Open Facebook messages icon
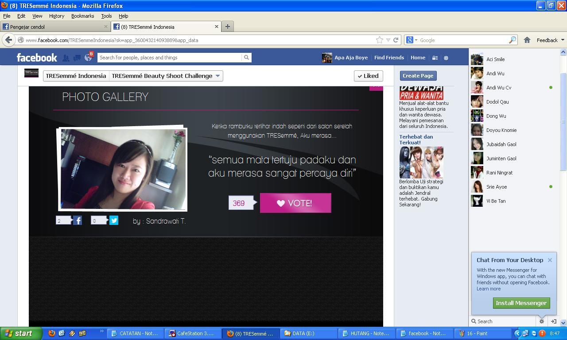This screenshot has width=567, height=340. (77, 58)
